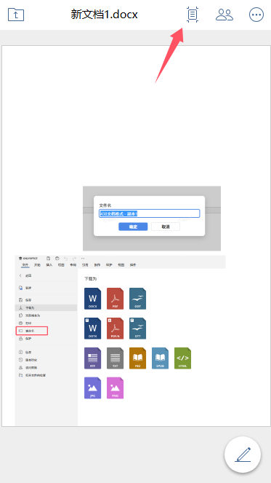Click the 文件名 filename input field

[150, 213]
